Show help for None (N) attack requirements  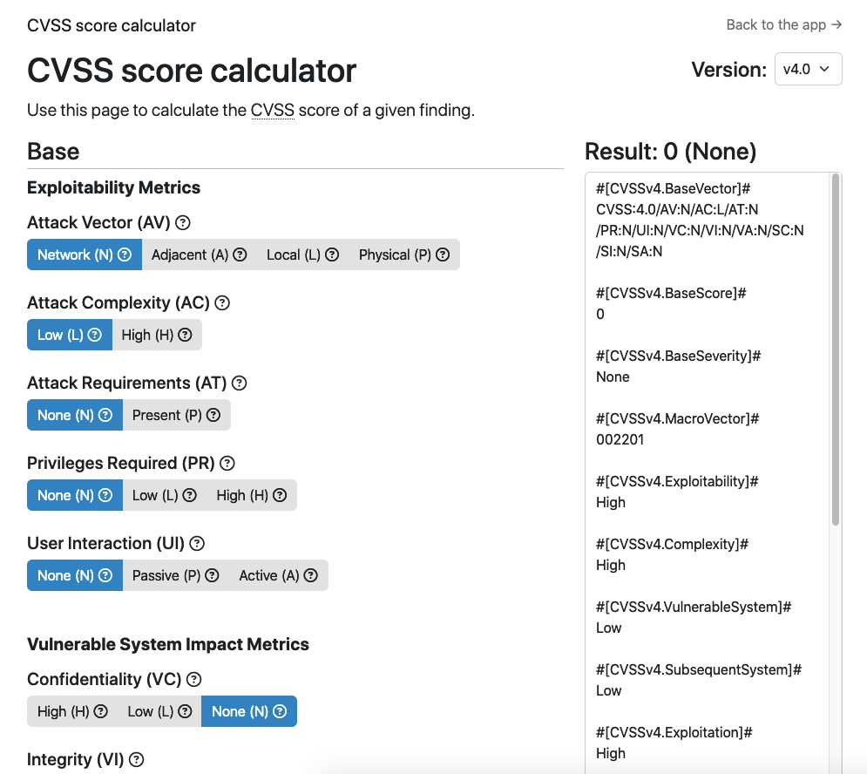[105, 415]
